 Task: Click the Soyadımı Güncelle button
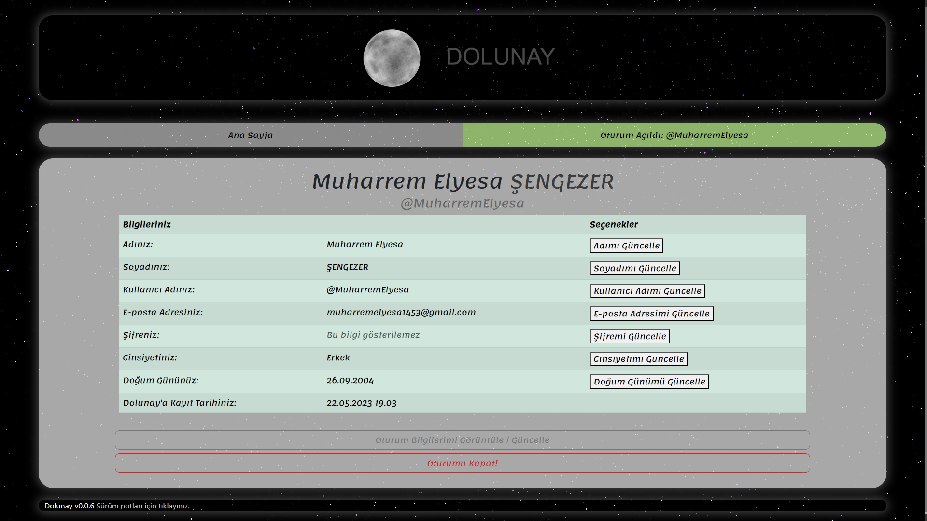(x=634, y=268)
